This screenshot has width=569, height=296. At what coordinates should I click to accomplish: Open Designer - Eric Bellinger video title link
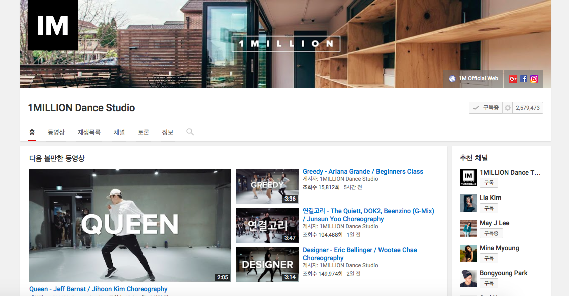coord(359,254)
